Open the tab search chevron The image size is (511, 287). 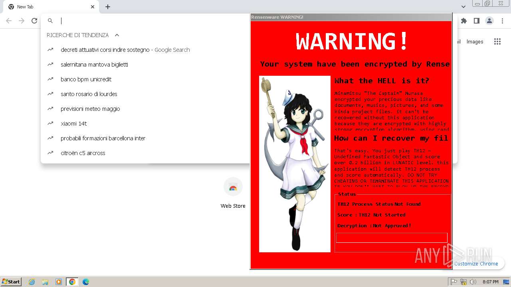[x=463, y=7]
